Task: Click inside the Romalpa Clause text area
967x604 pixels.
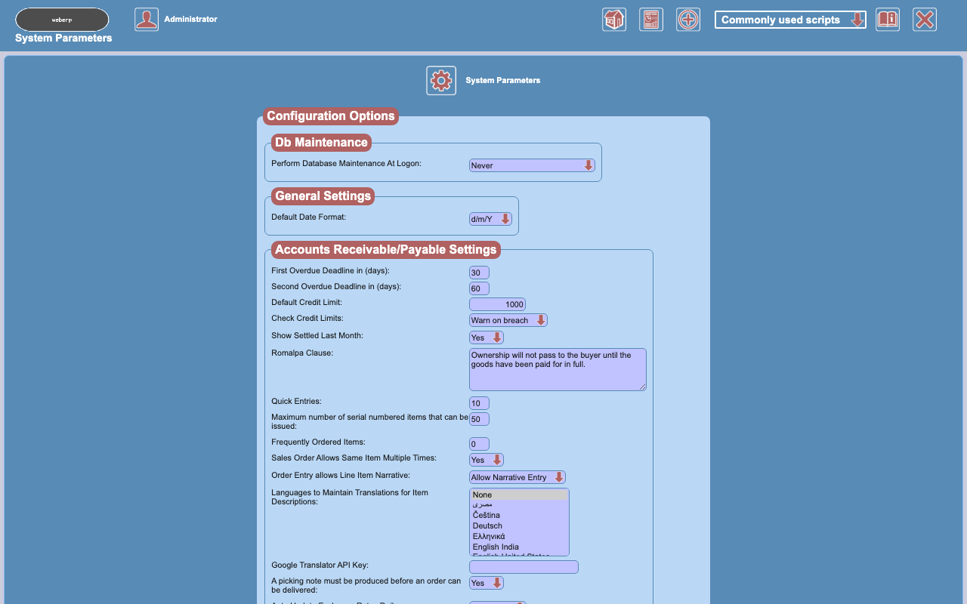Action: pyautogui.click(x=558, y=369)
